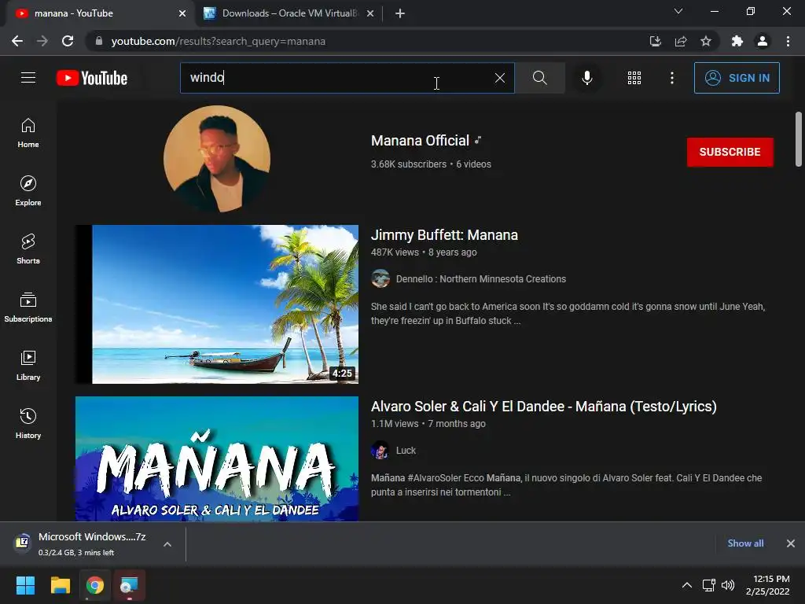Click the install app icon in address bar
Image resolution: width=805 pixels, height=604 pixels.
(655, 41)
